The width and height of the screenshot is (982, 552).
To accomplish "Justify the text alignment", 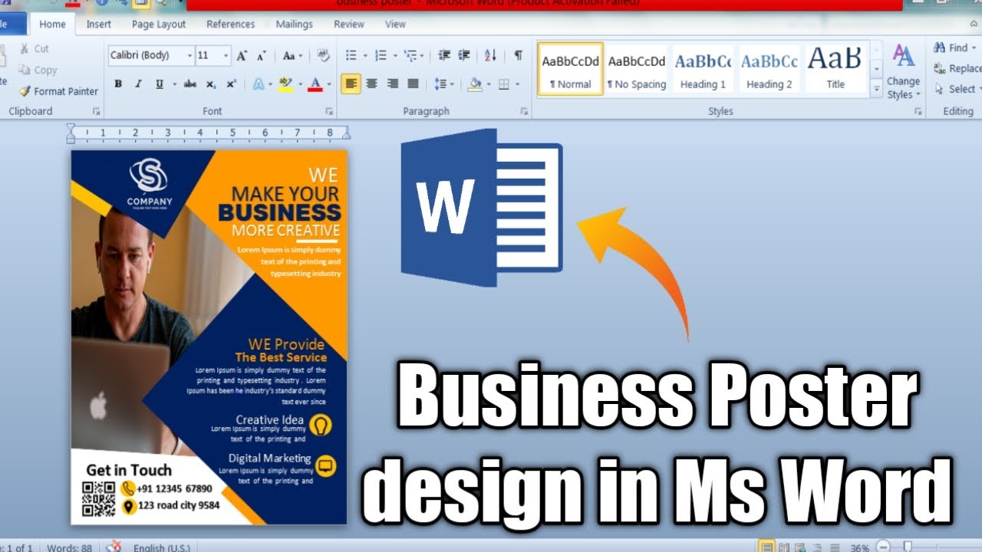I will (413, 84).
